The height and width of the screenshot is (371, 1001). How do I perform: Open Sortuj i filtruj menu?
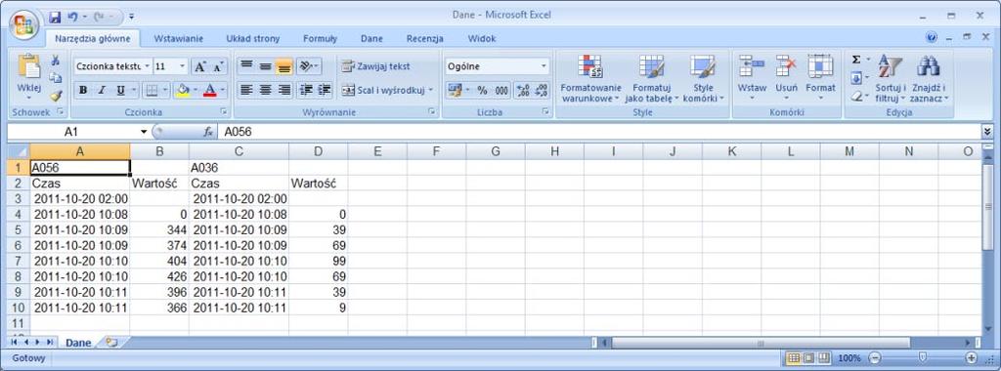click(x=891, y=78)
